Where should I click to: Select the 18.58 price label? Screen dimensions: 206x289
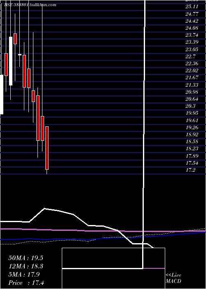[192, 142]
